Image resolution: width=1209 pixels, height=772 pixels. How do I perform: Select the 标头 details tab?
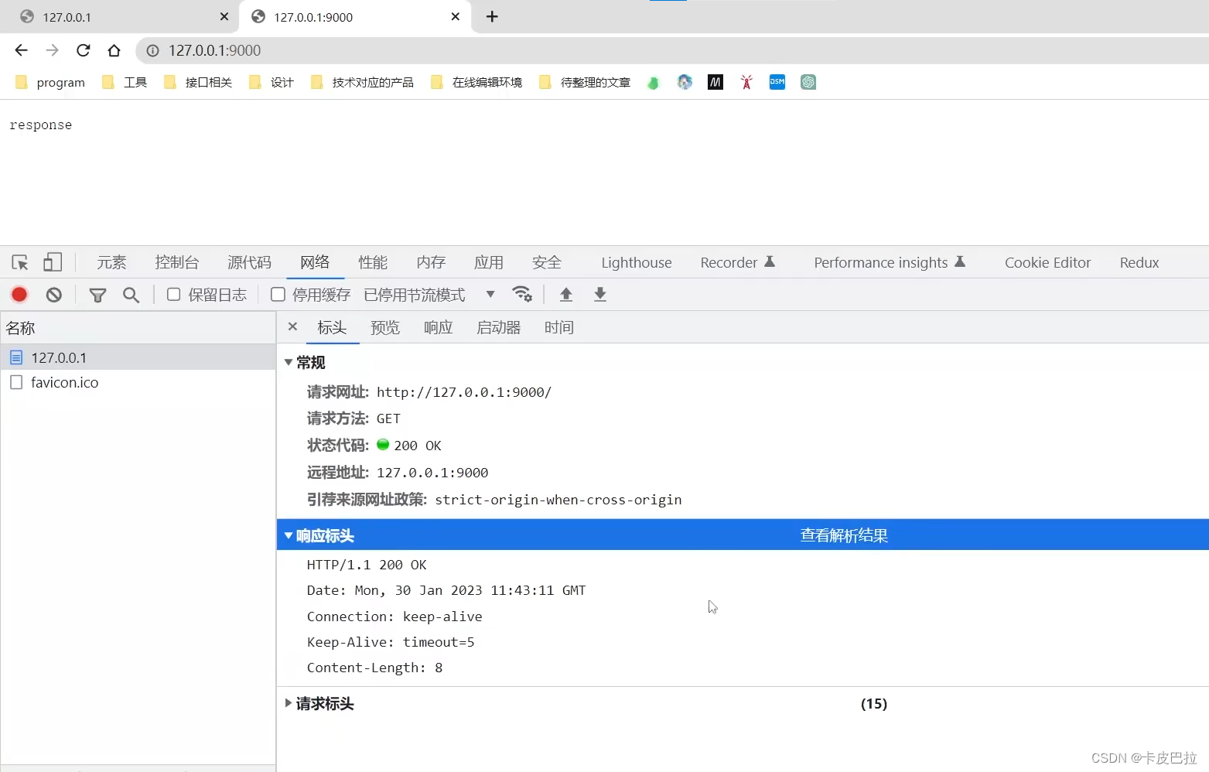pyautogui.click(x=332, y=327)
